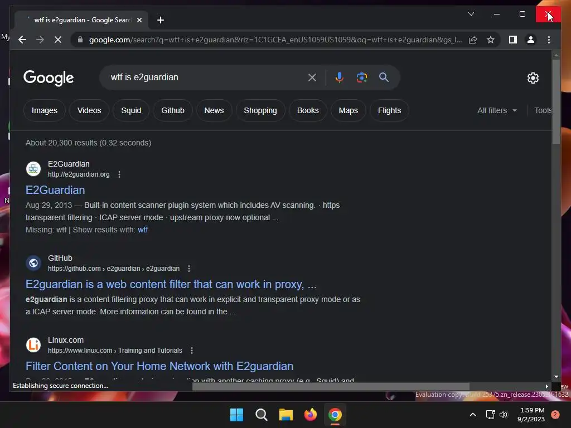
Task: Open Chrome three-dot menu
Action: pyautogui.click(x=549, y=40)
